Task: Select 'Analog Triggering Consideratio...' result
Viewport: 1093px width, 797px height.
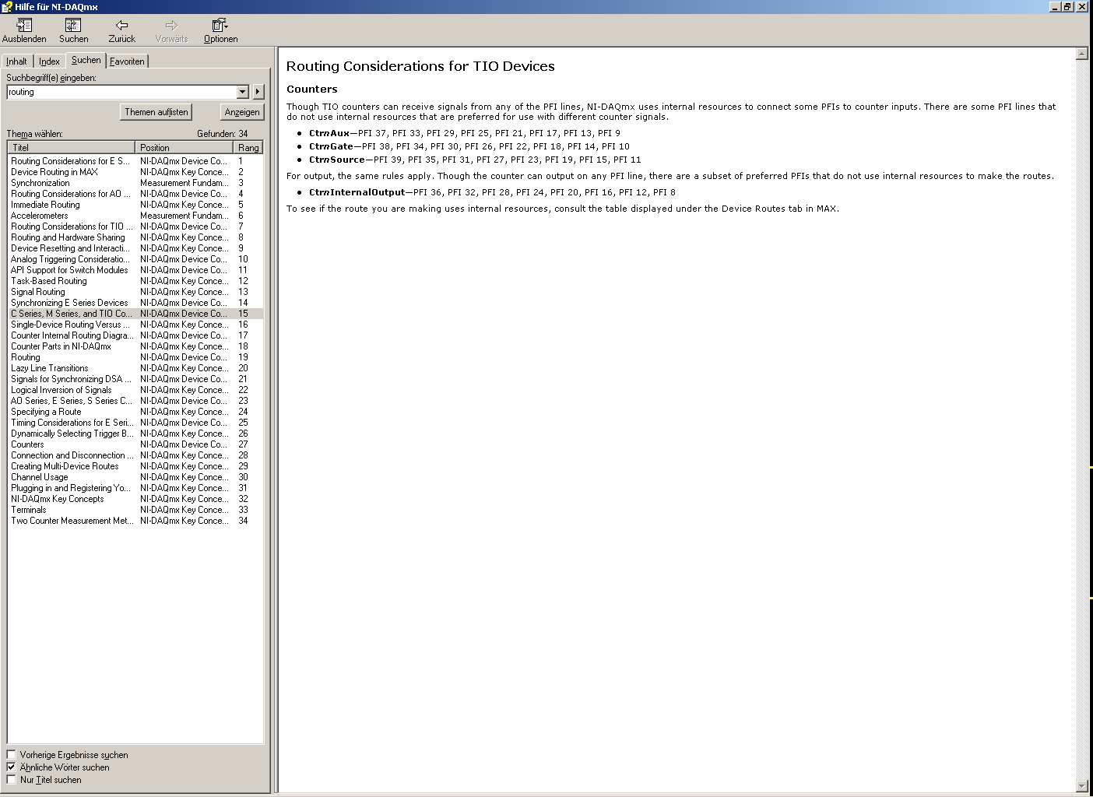Action: coord(135,259)
